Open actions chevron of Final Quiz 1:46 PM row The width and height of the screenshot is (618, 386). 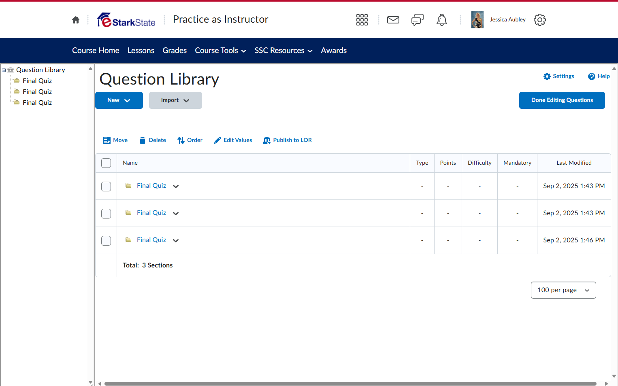(x=176, y=240)
